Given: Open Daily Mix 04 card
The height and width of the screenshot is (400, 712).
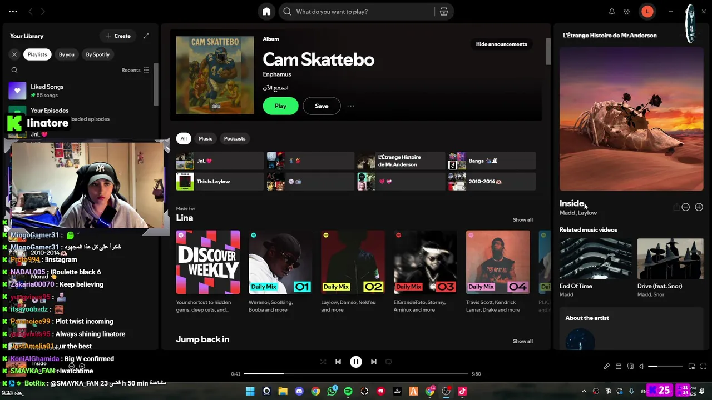Looking at the screenshot, I should coord(498,272).
